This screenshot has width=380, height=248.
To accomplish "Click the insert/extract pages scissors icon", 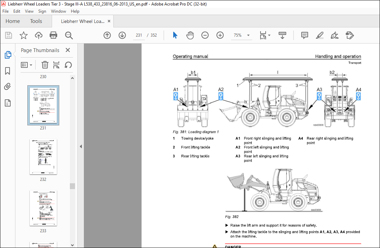I will [x=56, y=65].
